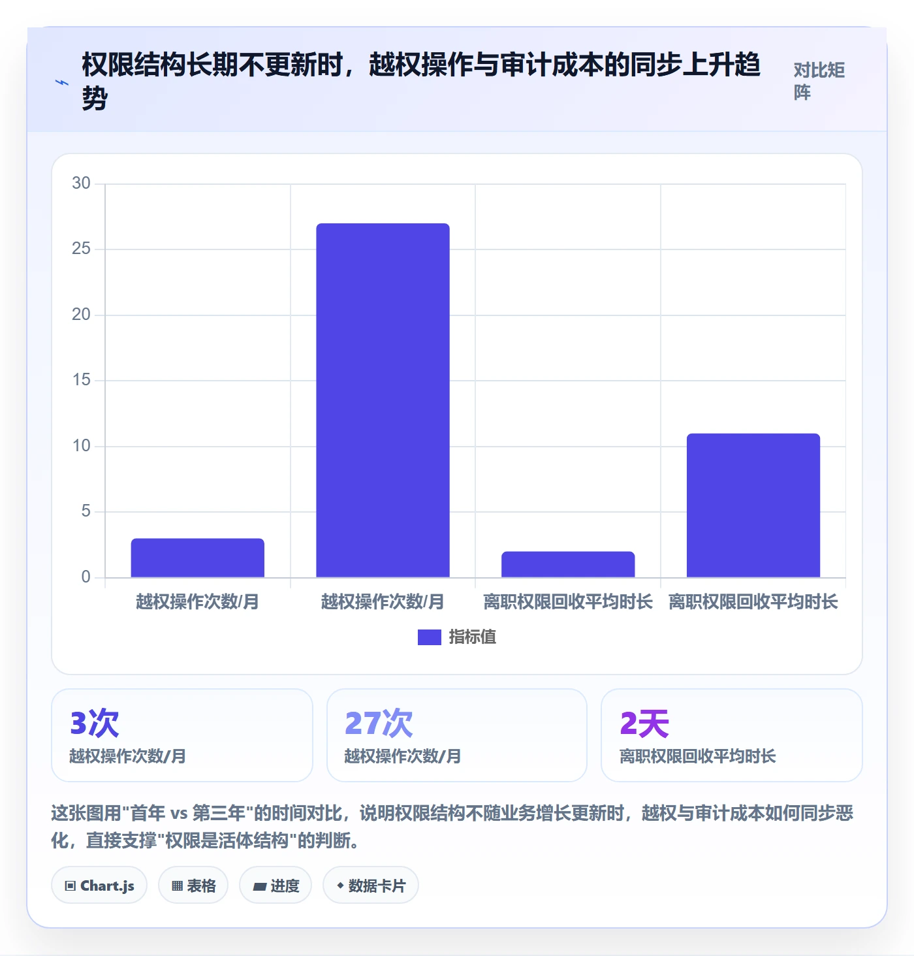This screenshot has width=914, height=956.
Task: Click 离职权限回收平均时长 caption under 2天
Action: tap(698, 756)
